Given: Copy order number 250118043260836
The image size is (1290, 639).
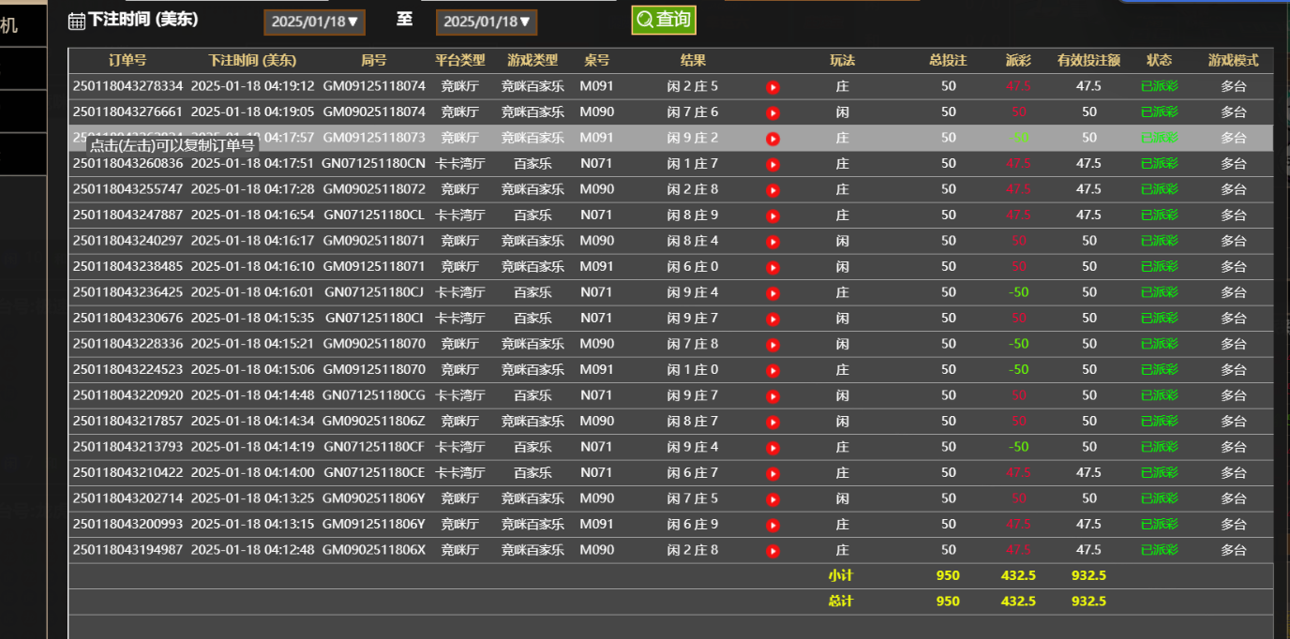Looking at the screenshot, I should point(128,163).
